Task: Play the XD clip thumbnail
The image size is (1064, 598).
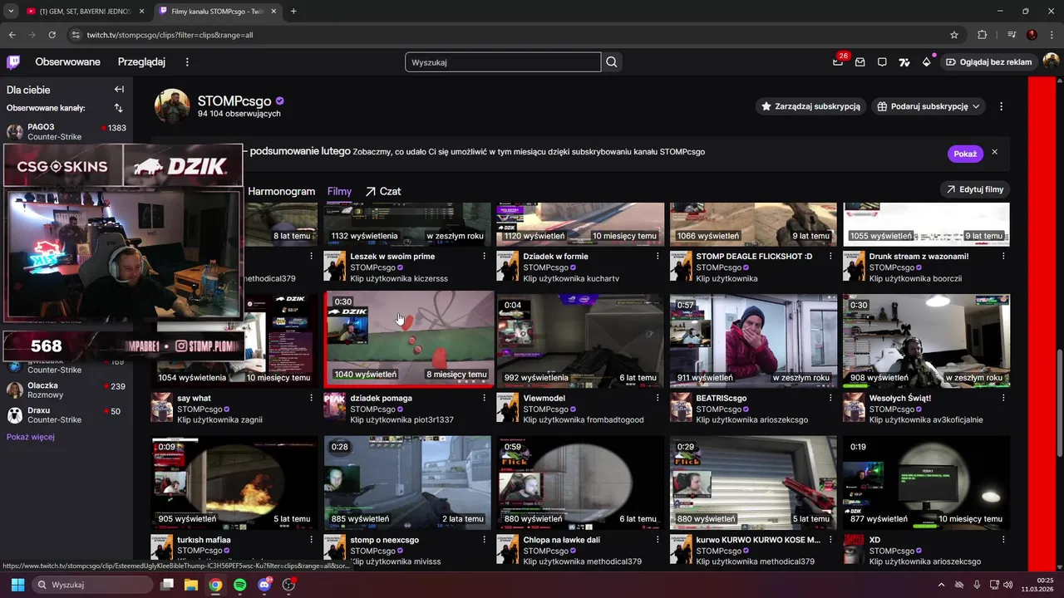Action: pyautogui.click(x=926, y=483)
